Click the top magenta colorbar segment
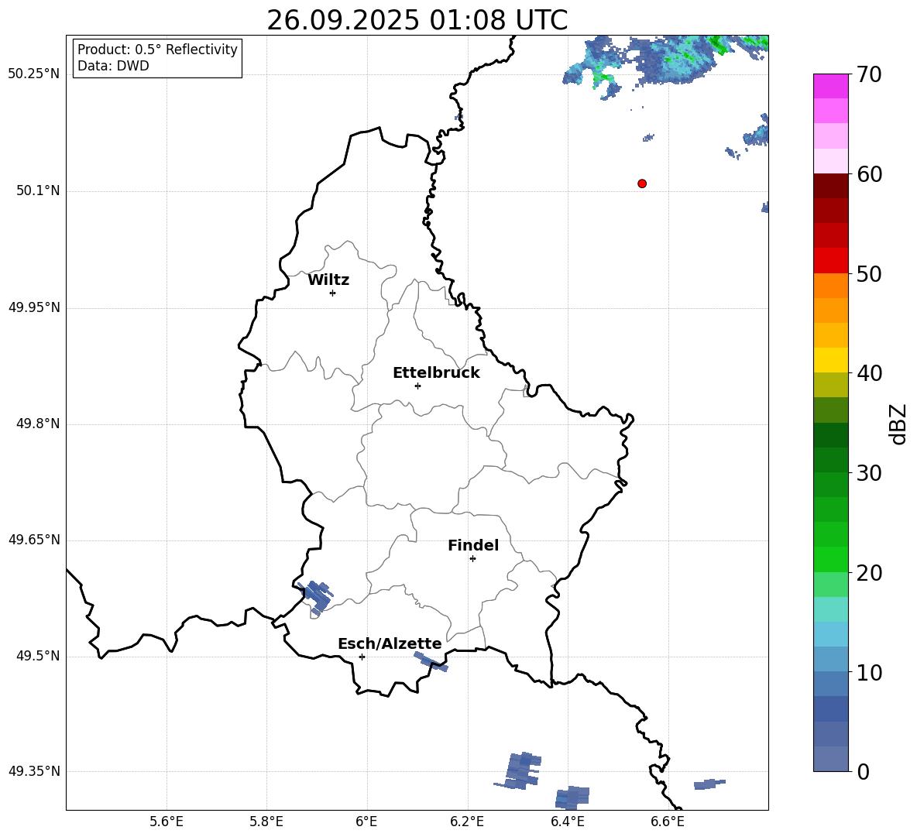This screenshot has height=837, width=917. point(830,86)
